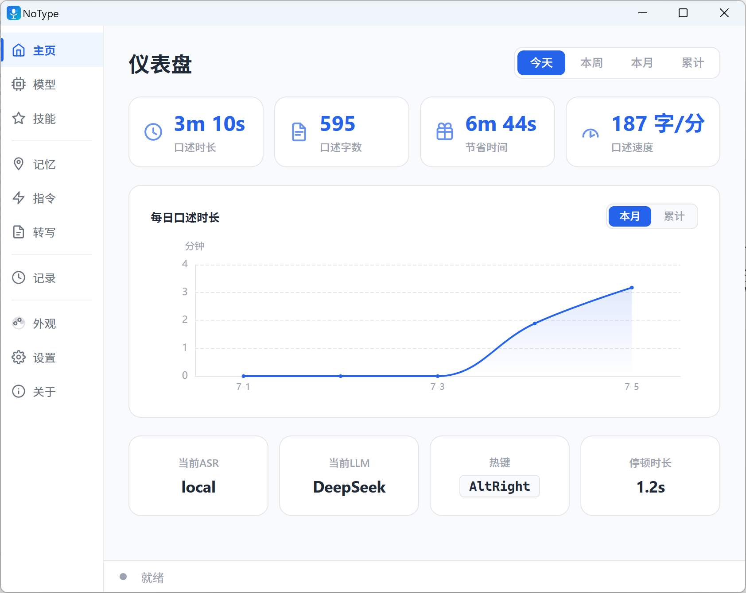
Task: Close the NoType window
Action: (x=724, y=13)
